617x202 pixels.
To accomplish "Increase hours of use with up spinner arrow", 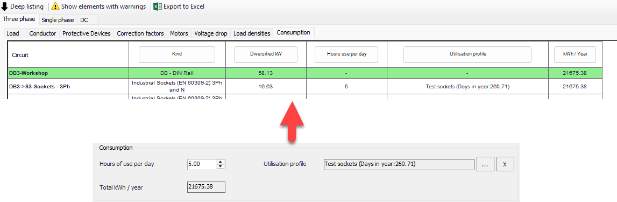I will [221, 162].
